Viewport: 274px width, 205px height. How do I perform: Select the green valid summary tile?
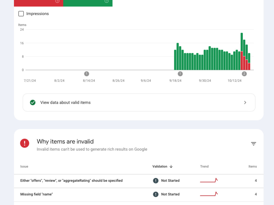88,3
